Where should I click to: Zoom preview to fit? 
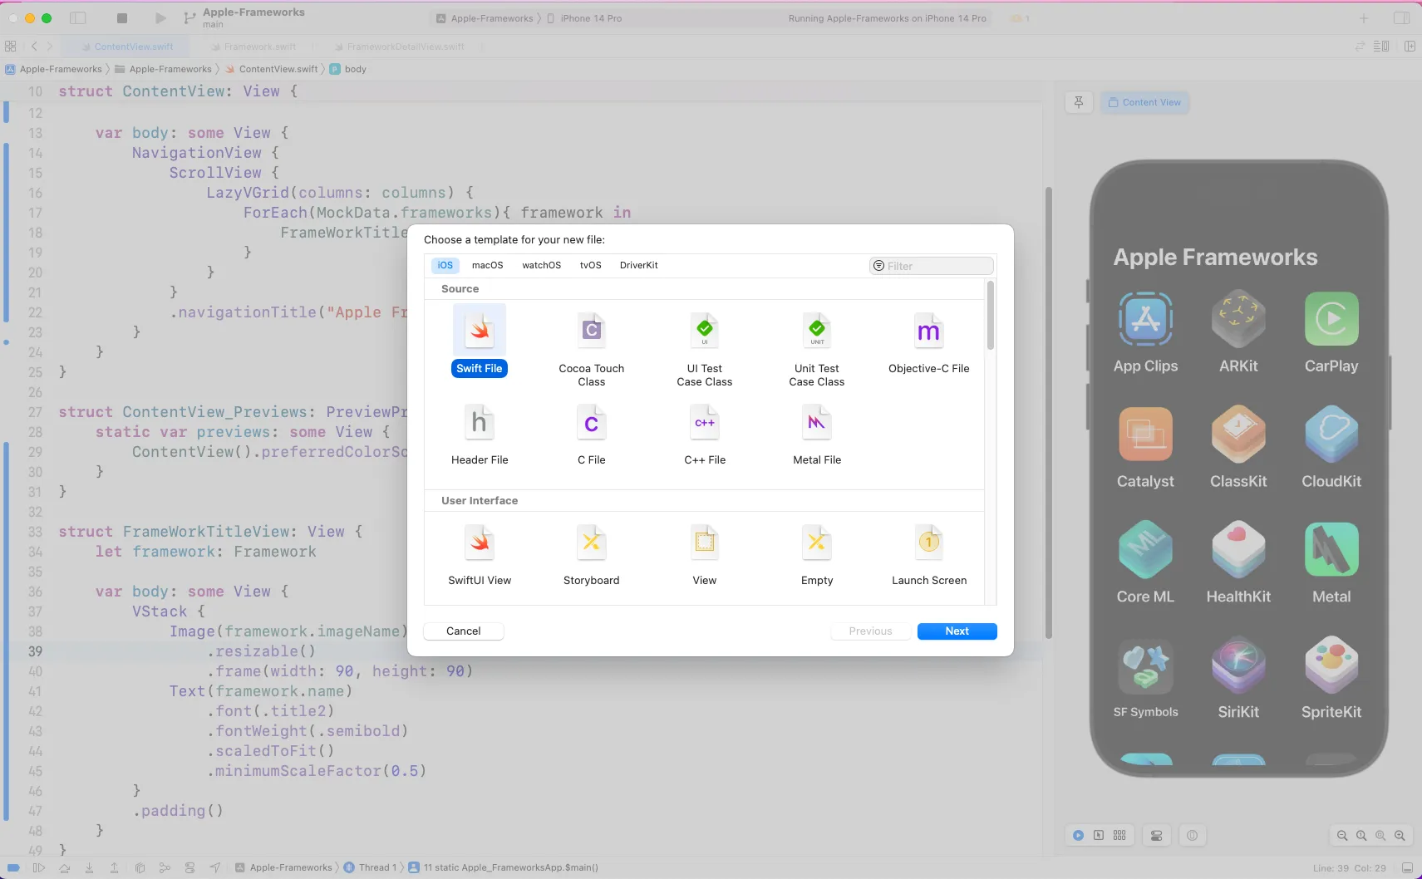[x=1380, y=836]
